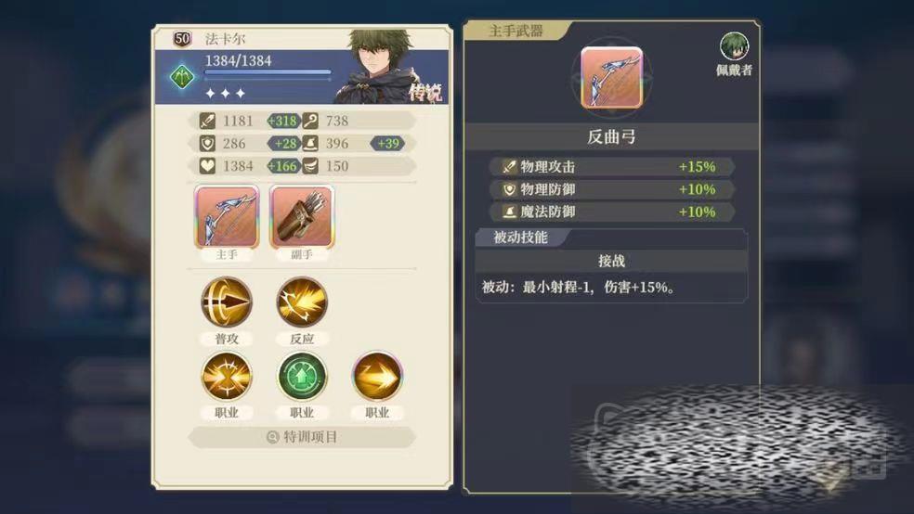Image resolution: width=914 pixels, height=514 pixels.
Task: Click the level 50 badge
Action: coord(182,39)
